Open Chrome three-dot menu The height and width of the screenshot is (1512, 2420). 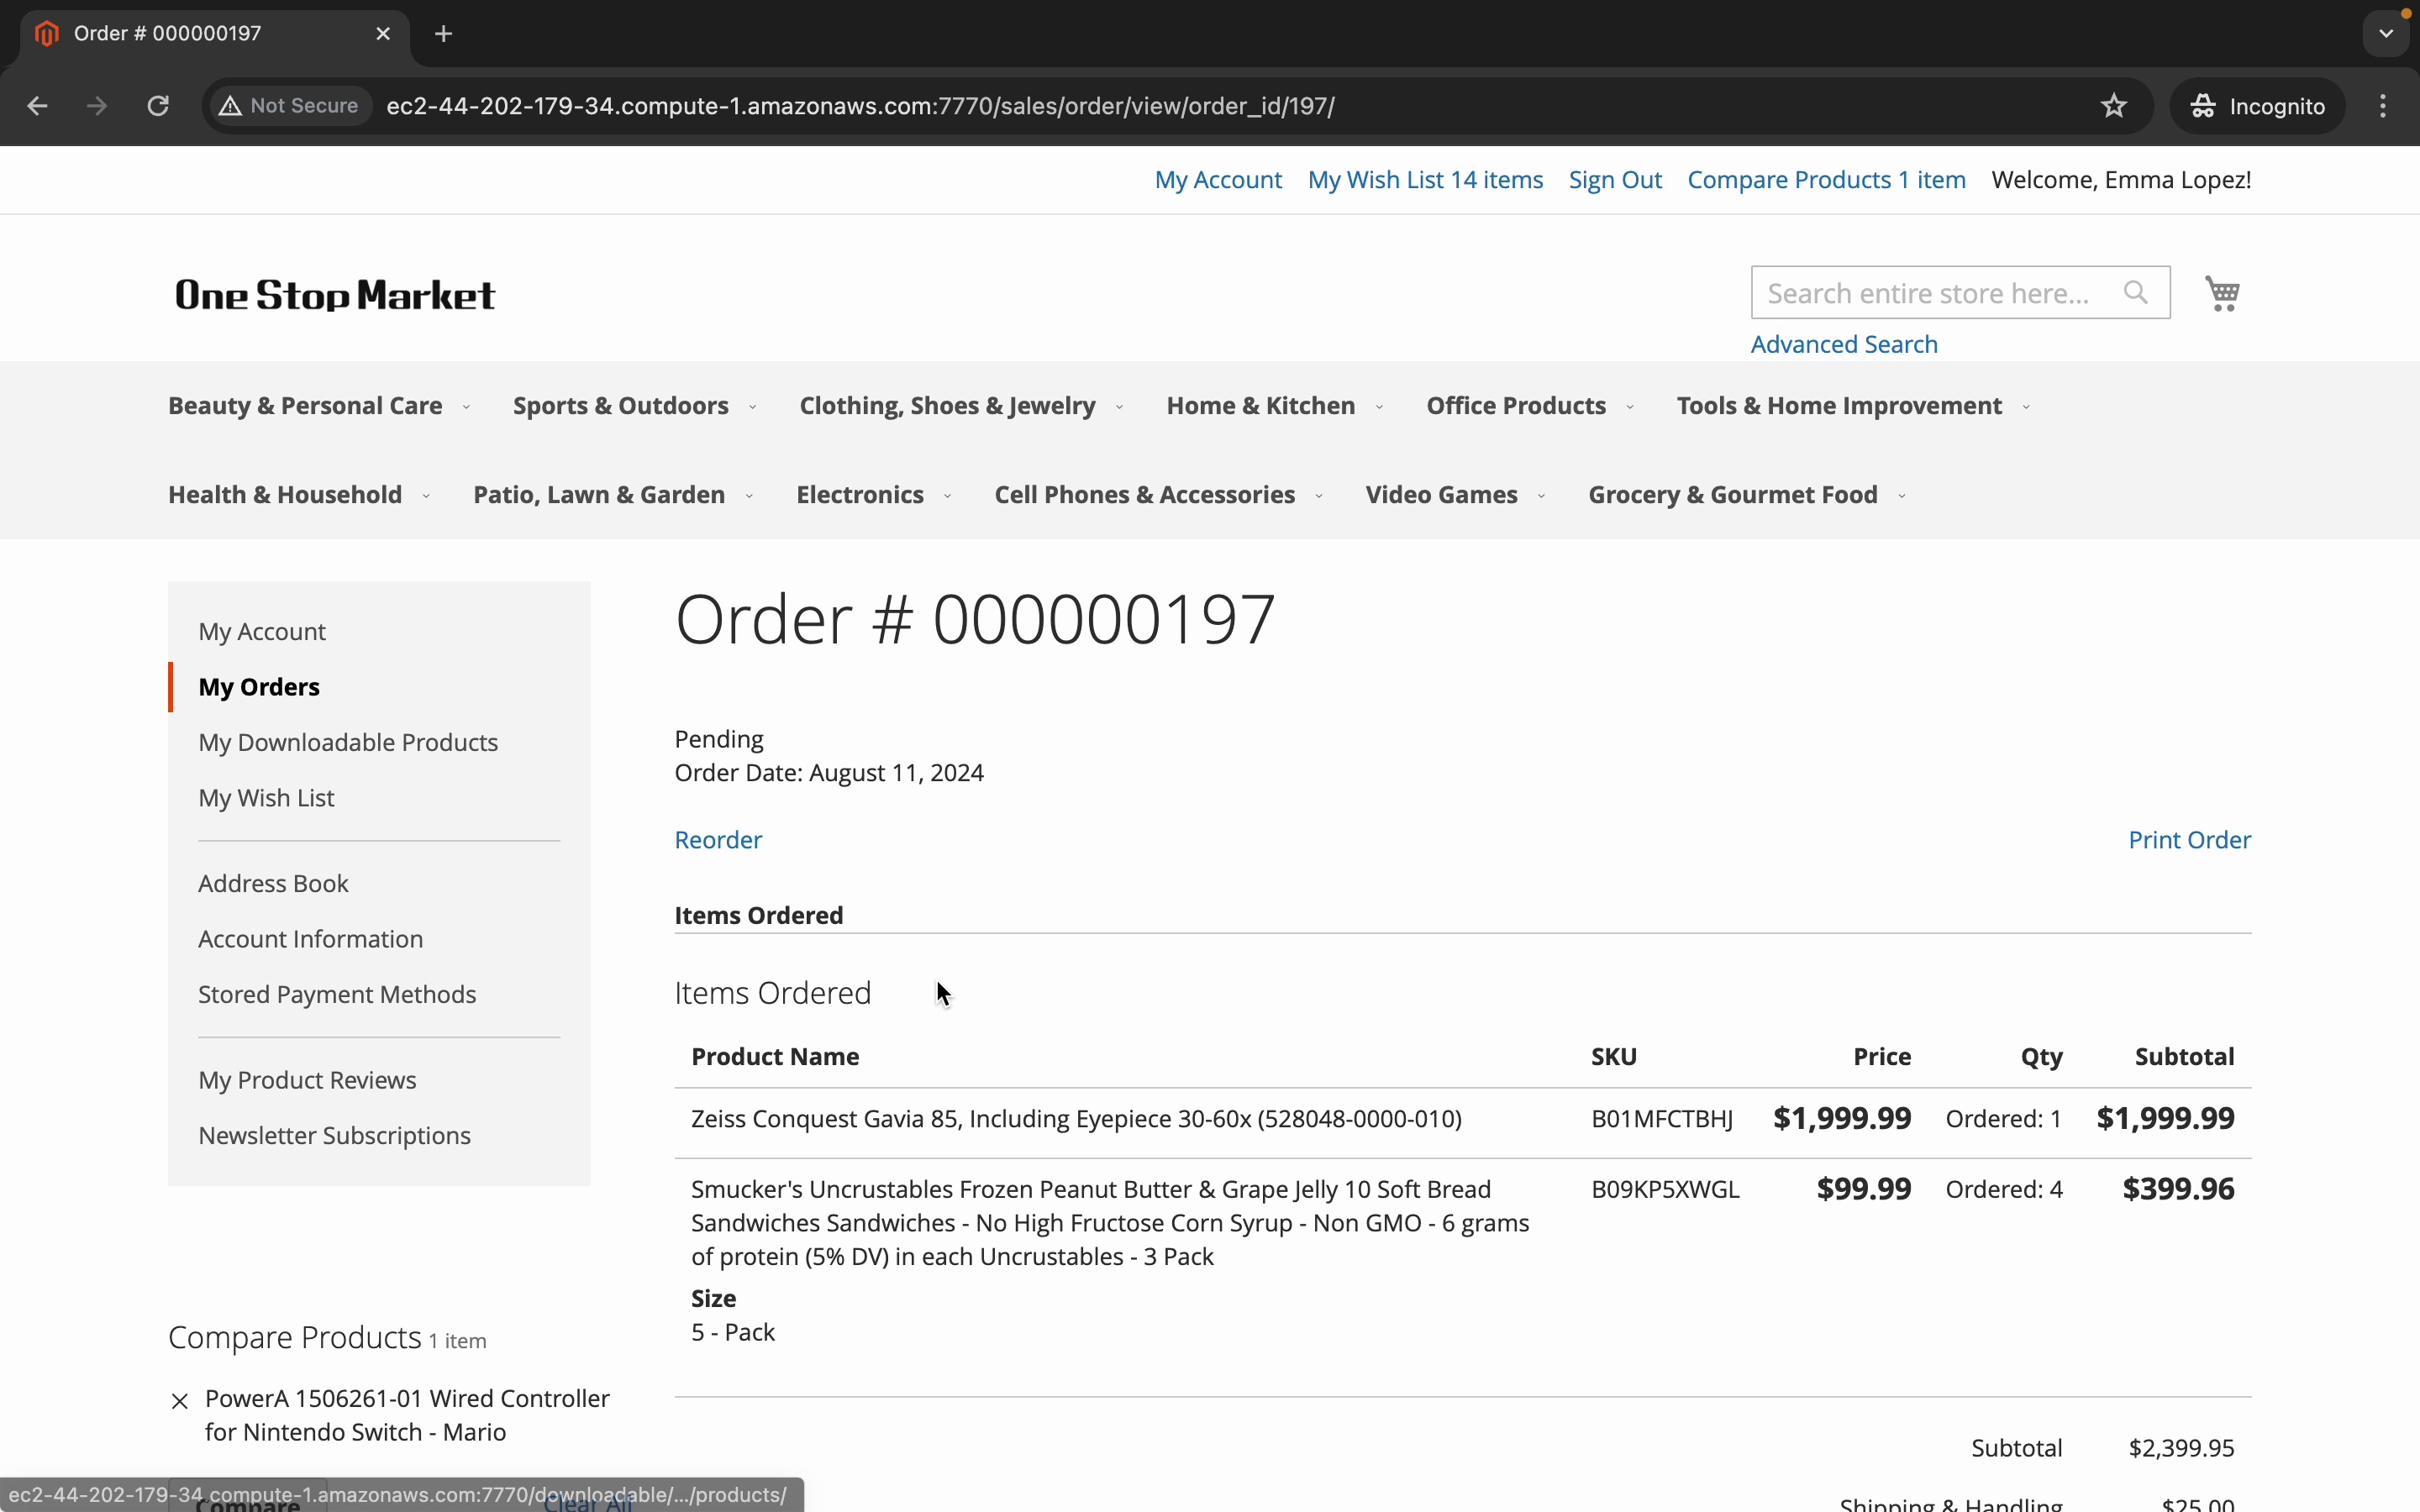(x=2383, y=106)
